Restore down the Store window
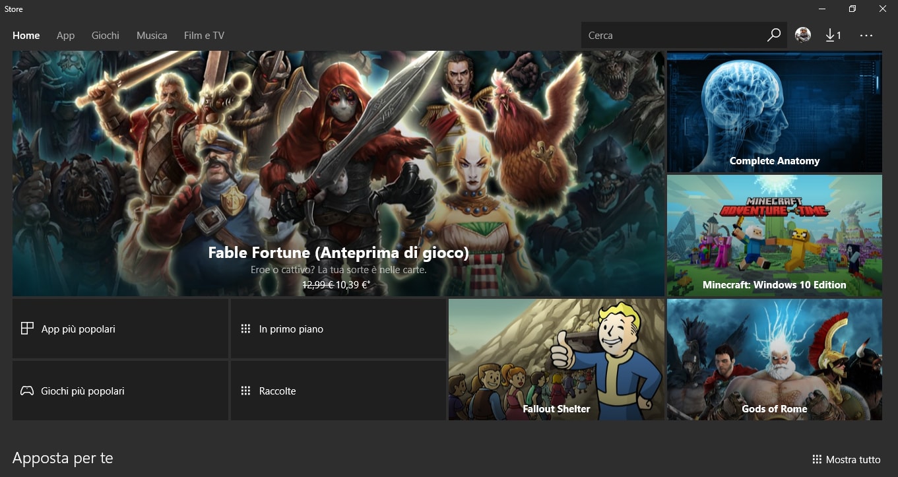Screen dimensions: 898x477 (852, 9)
